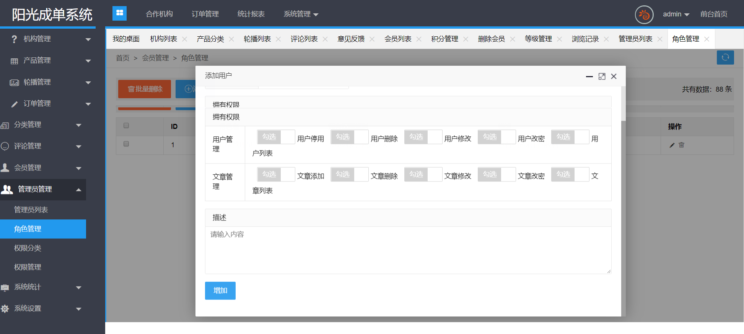Click the pencil edit icon in row 1

pos(672,145)
